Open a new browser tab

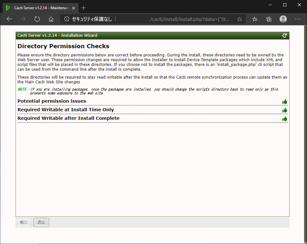tap(83, 8)
